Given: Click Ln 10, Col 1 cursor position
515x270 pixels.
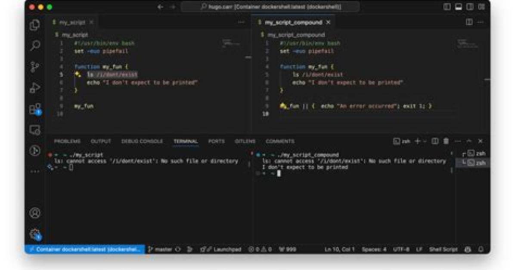Looking at the screenshot, I should pos(340,249).
